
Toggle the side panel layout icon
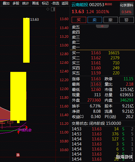(x=53, y=9)
